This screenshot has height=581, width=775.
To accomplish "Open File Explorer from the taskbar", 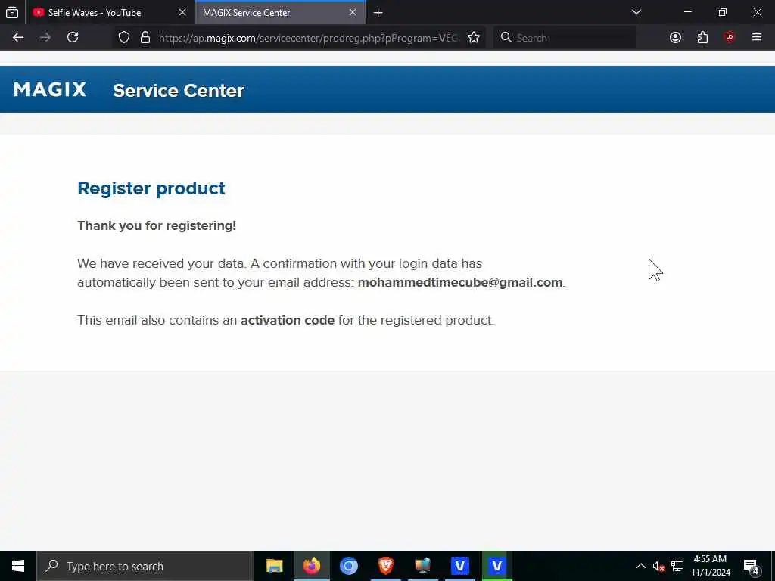I will coord(274,566).
